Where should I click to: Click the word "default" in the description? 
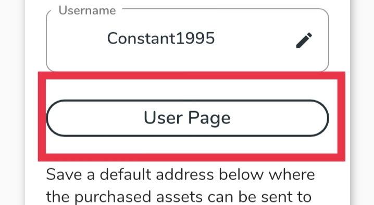coord(126,174)
